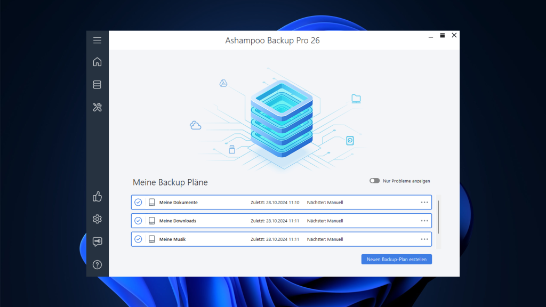Click the Meine Backup Pläne heading
Viewport: 546px width, 307px height.
point(170,182)
